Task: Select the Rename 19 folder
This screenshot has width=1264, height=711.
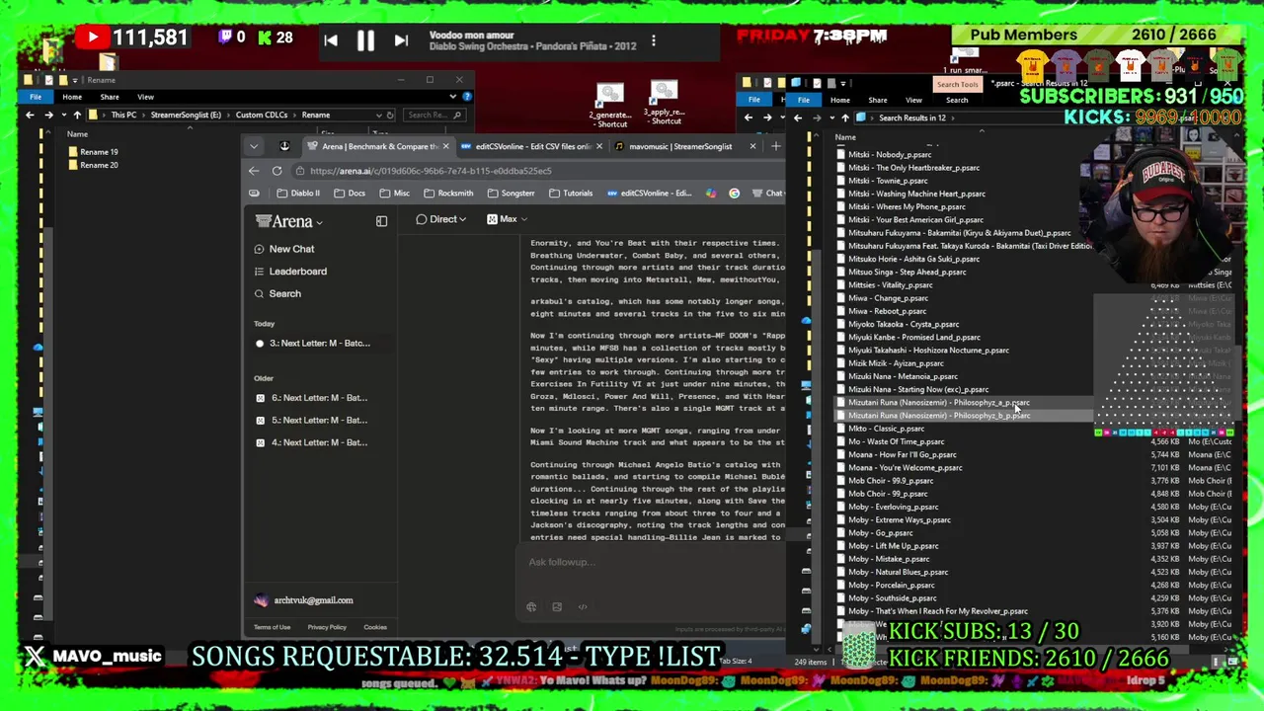Action: [x=93, y=152]
